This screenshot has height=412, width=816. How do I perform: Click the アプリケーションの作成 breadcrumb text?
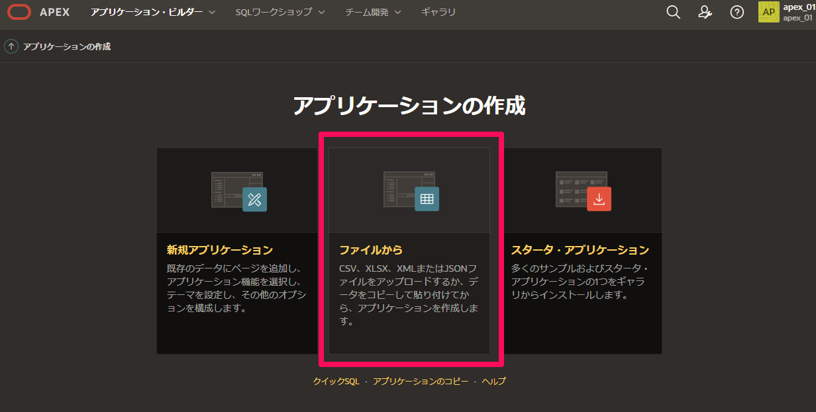pyautogui.click(x=67, y=46)
